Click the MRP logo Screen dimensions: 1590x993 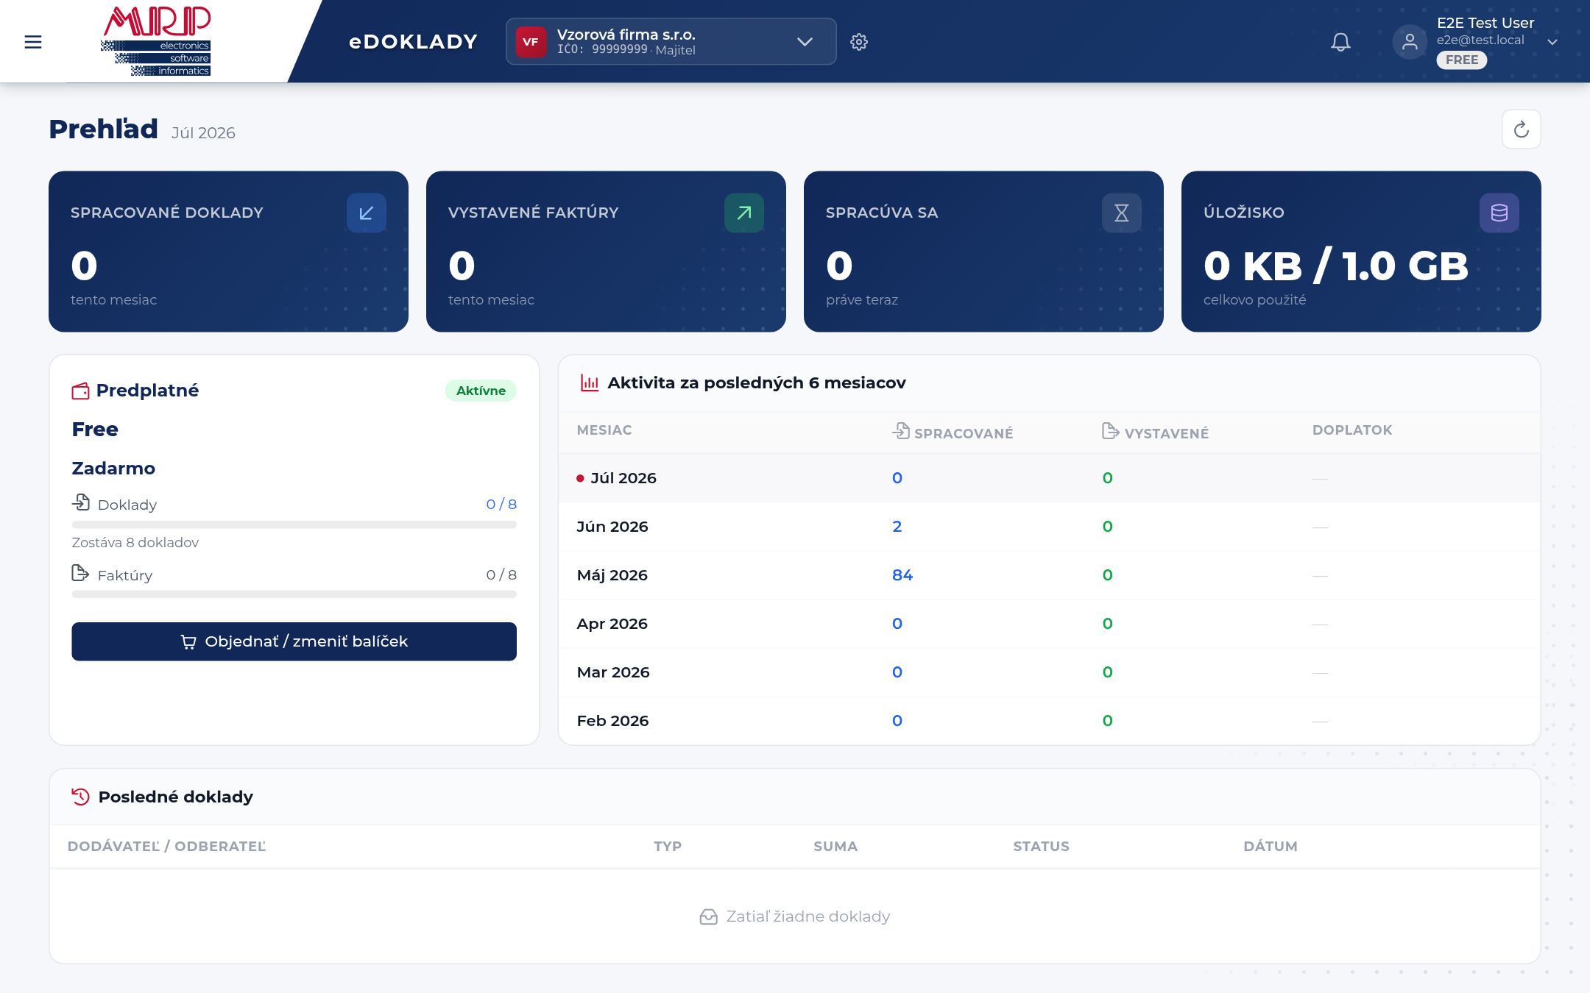157,41
